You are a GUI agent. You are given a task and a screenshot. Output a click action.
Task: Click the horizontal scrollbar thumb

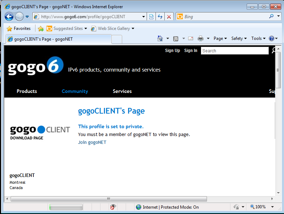tap(109, 199)
